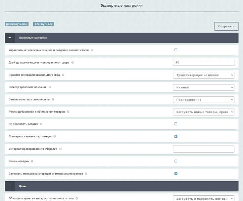243x201 pixels.
Task: Open help tooltip for 'Регистр транслита названия'
Action: click(x=50, y=87)
